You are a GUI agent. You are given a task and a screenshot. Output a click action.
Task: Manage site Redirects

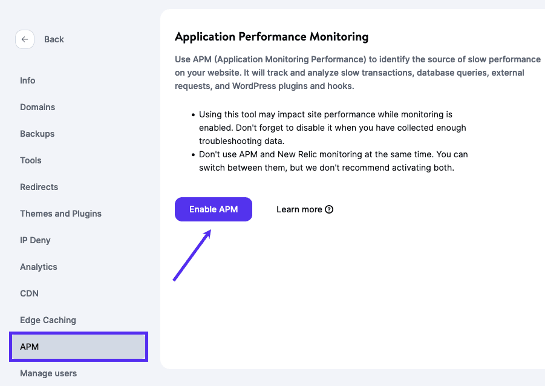[39, 186]
